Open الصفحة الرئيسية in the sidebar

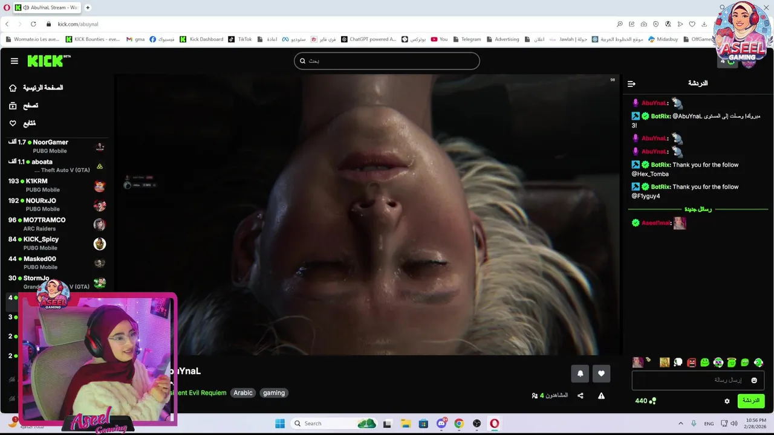click(37, 88)
